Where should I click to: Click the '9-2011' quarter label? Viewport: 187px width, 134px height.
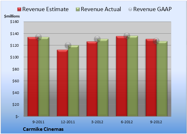click(38, 122)
